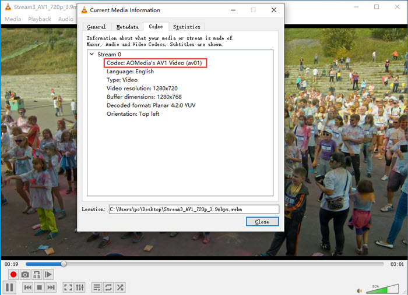Select the Language: English row
The height and width of the screenshot is (295, 408).
click(130, 72)
